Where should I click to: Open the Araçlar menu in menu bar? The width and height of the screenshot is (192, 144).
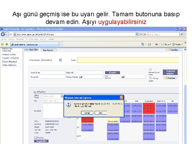click(x=43, y=39)
